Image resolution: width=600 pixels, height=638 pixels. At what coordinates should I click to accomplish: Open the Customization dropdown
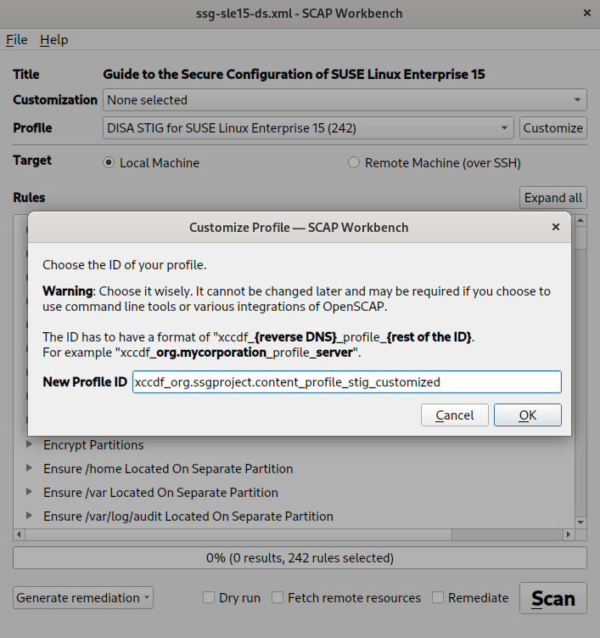coord(345,99)
